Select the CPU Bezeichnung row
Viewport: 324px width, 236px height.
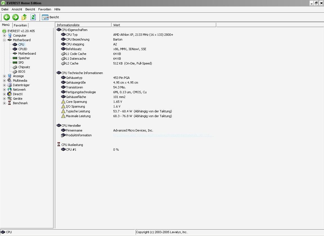136,39
